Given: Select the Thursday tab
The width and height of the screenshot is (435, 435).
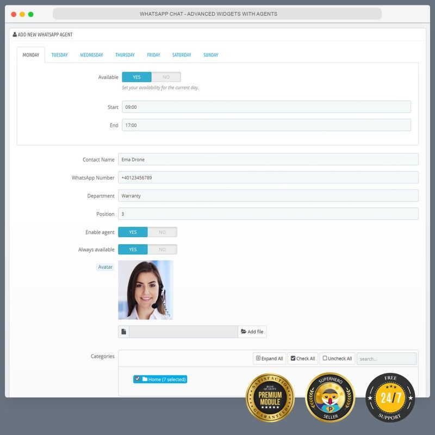Looking at the screenshot, I should (x=125, y=55).
